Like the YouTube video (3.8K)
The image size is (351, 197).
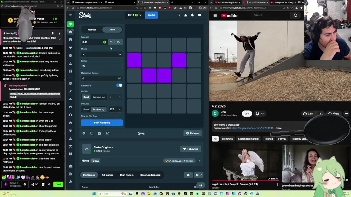pyautogui.click(x=308, y=114)
